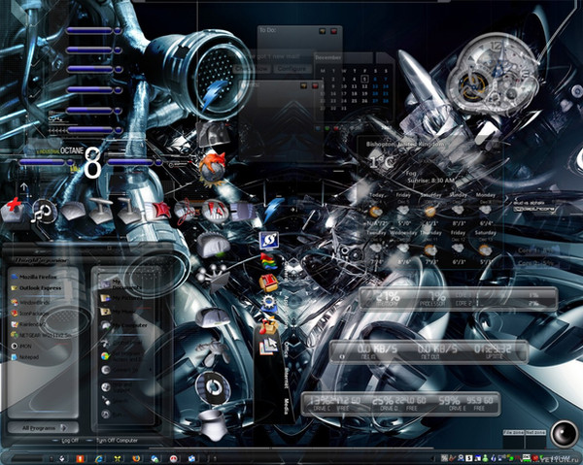583x465 pixels.
Task: Select December 5 in the calendar
Action: tap(364, 79)
